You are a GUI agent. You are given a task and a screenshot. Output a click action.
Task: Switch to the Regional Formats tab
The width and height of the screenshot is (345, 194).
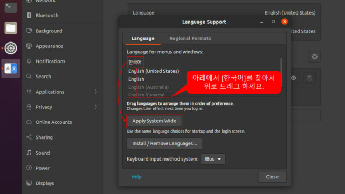point(190,38)
